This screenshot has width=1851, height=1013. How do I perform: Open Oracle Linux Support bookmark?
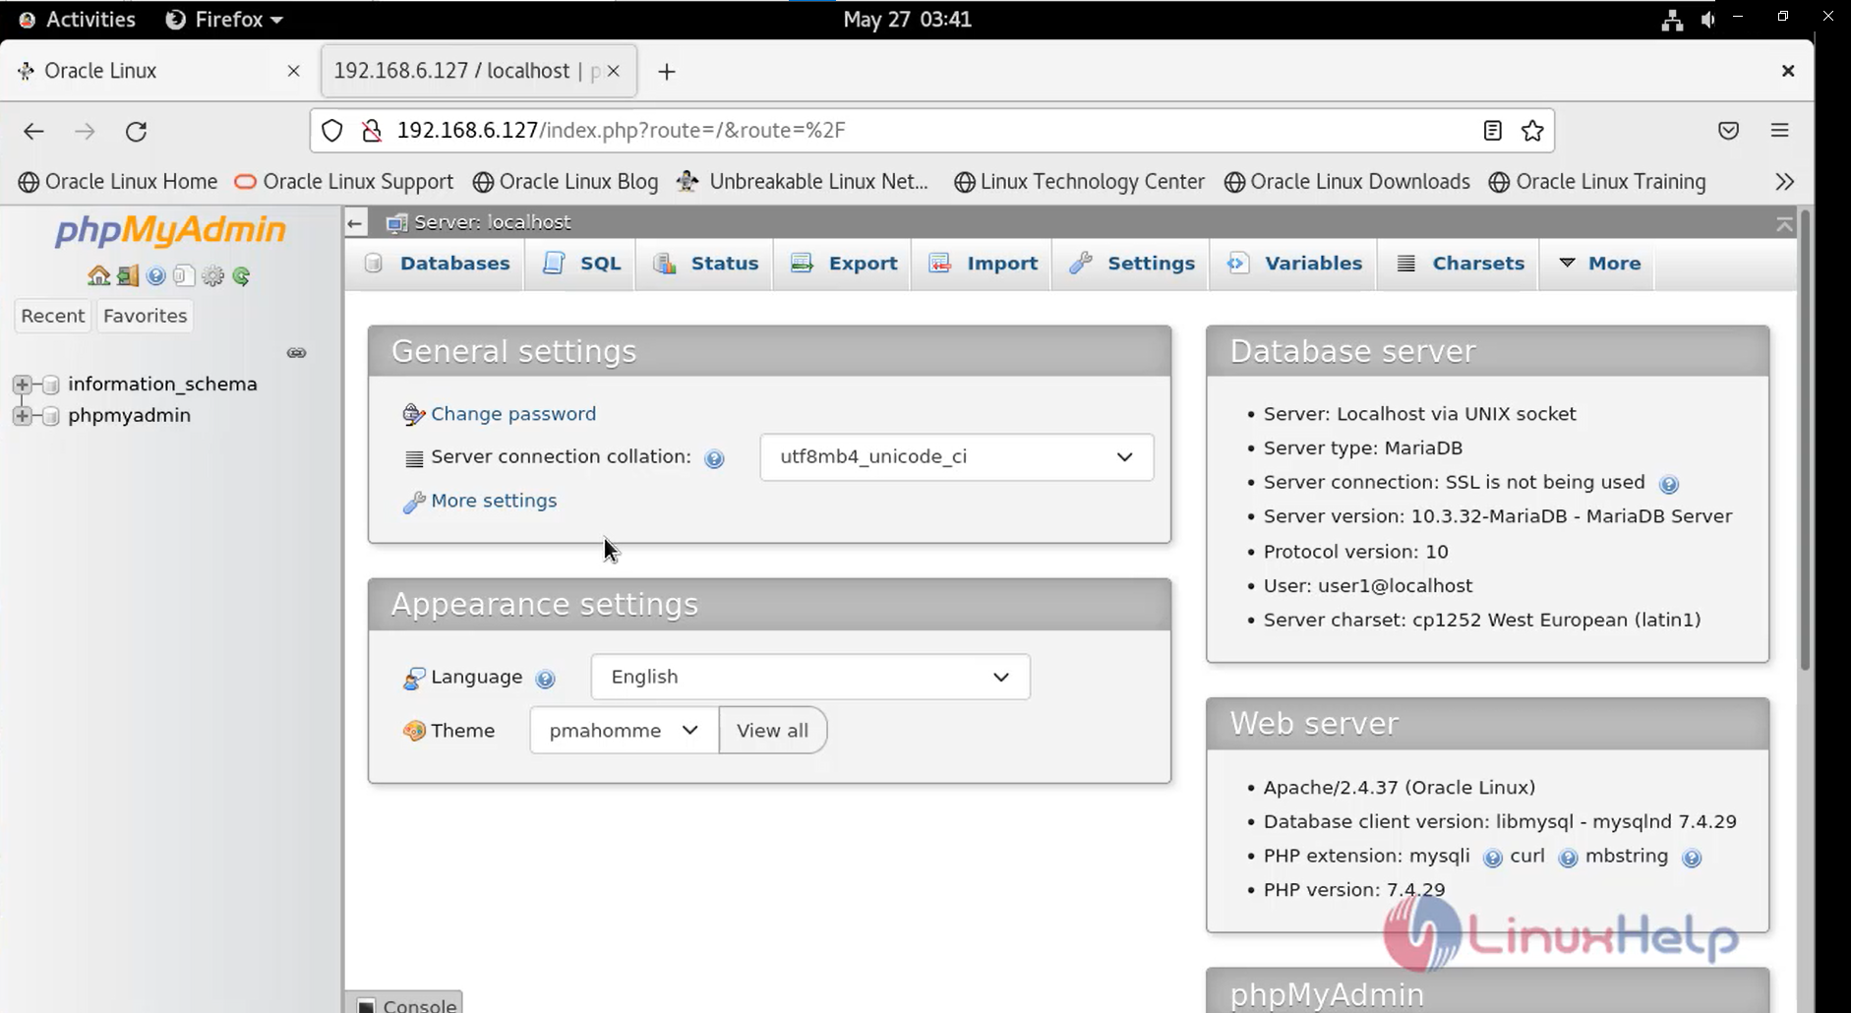(x=344, y=182)
